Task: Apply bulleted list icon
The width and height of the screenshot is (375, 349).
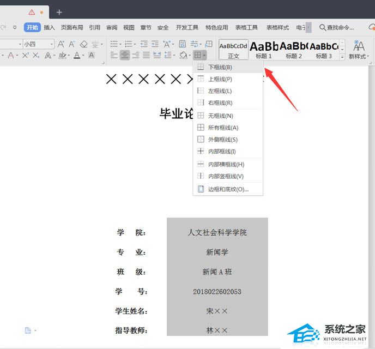Action: click(x=114, y=44)
